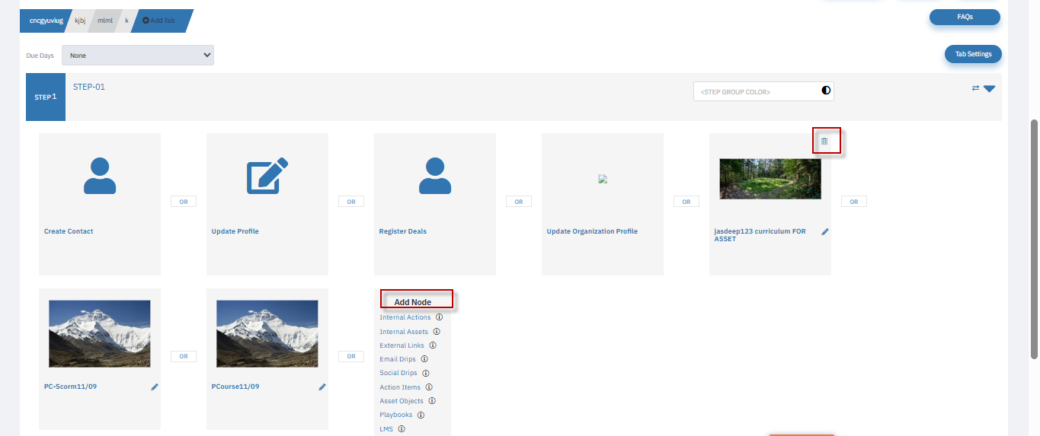Switch to the kjbj tab
Image resolution: width=1040 pixels, height=436 pixels.
pyautogui.click(x=80, y=21)
